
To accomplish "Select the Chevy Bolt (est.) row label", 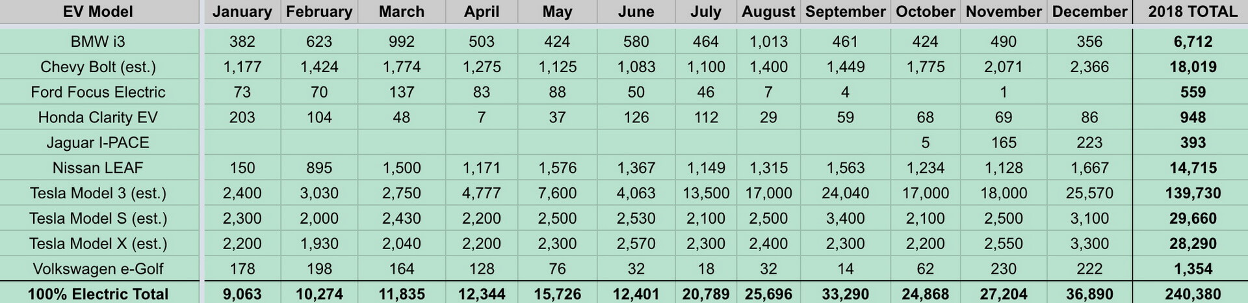I will pyautogui.click(x=98, y=67).
